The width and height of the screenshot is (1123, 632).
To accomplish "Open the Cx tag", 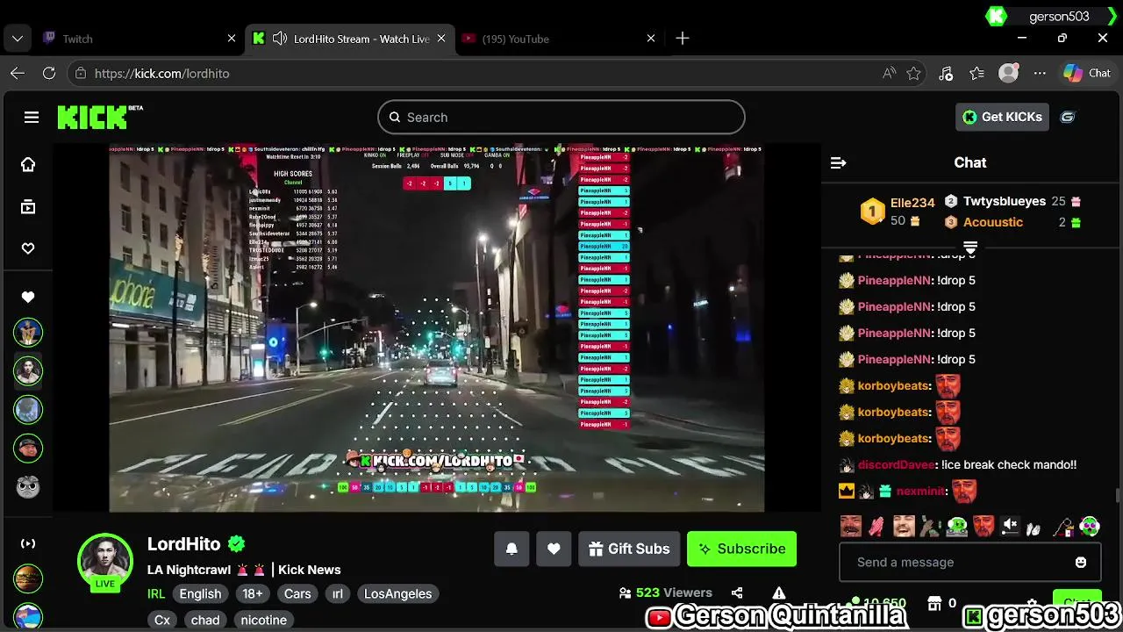I will (x=162, y=620).
